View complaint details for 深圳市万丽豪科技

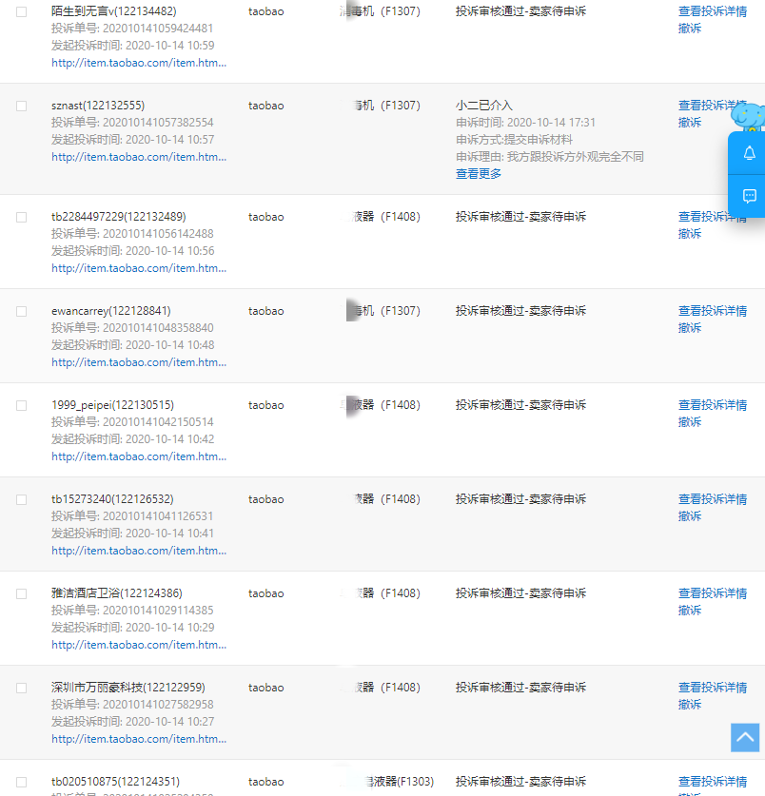pos(712,688)
